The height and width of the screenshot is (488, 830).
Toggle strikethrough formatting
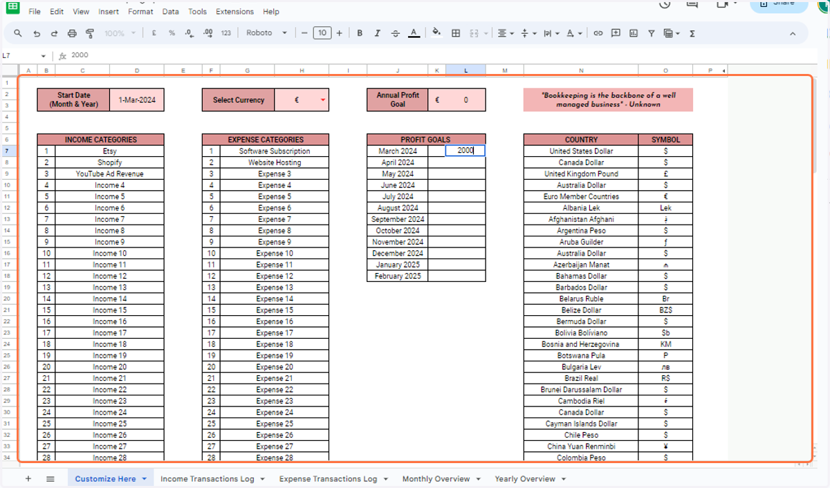coord(396,33)
